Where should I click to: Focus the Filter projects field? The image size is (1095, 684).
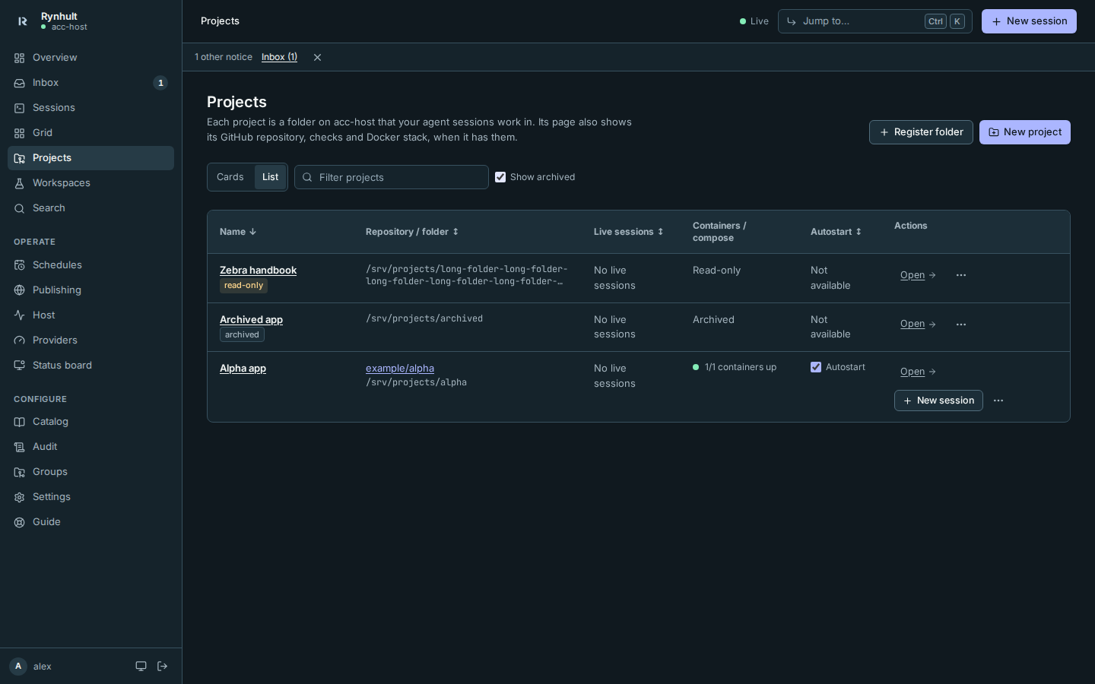[x=392, y=177]
